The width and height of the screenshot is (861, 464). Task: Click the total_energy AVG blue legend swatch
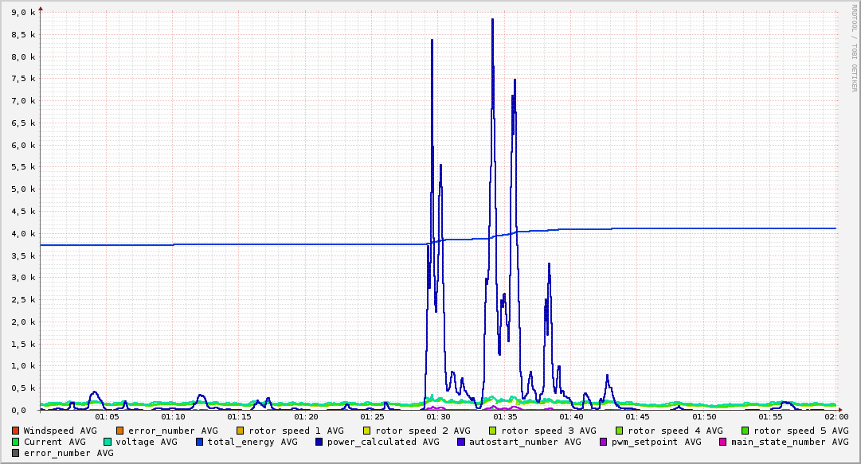tap(200, 442)
